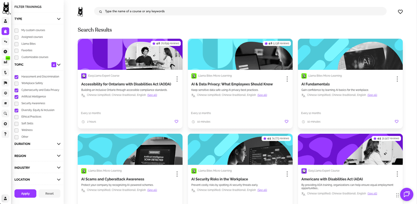The height and width of the screenshot is (204, 417).
Task: Open options menu for AODA course
Action: coord(177,79)
